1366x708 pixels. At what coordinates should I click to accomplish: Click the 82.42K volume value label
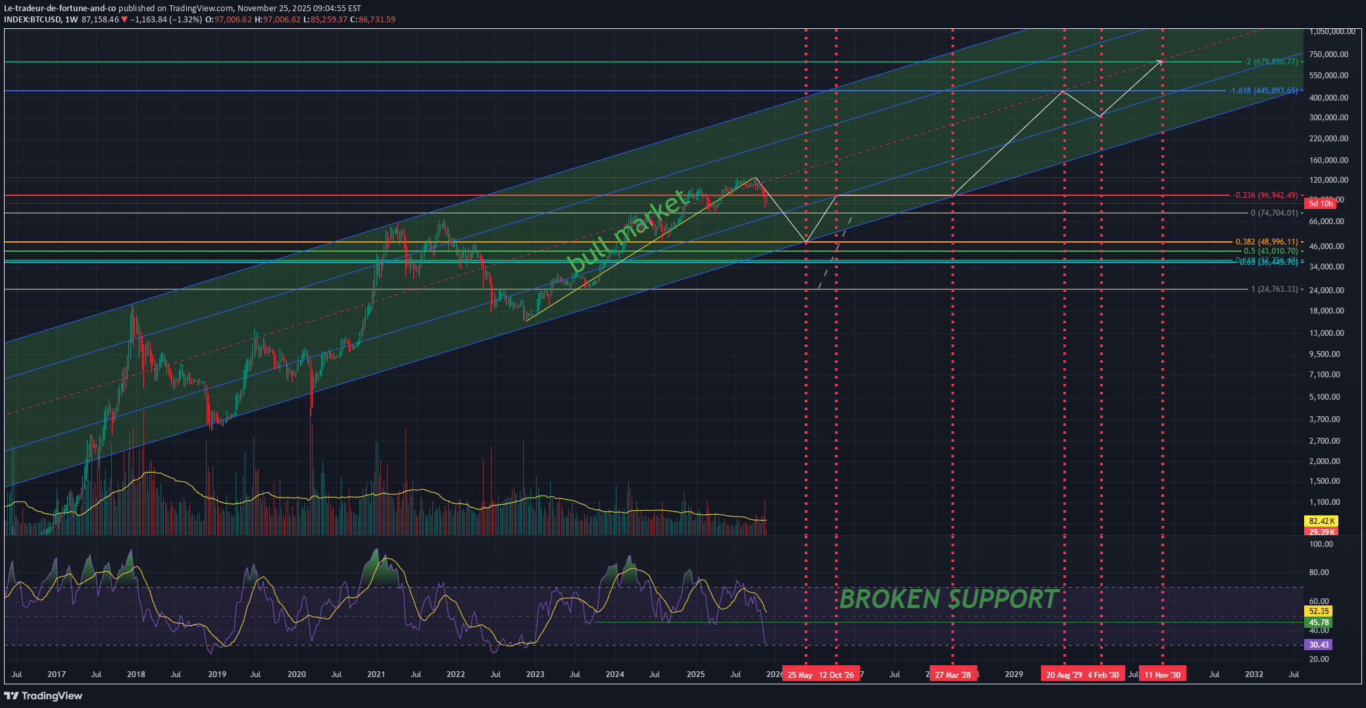1321,520
